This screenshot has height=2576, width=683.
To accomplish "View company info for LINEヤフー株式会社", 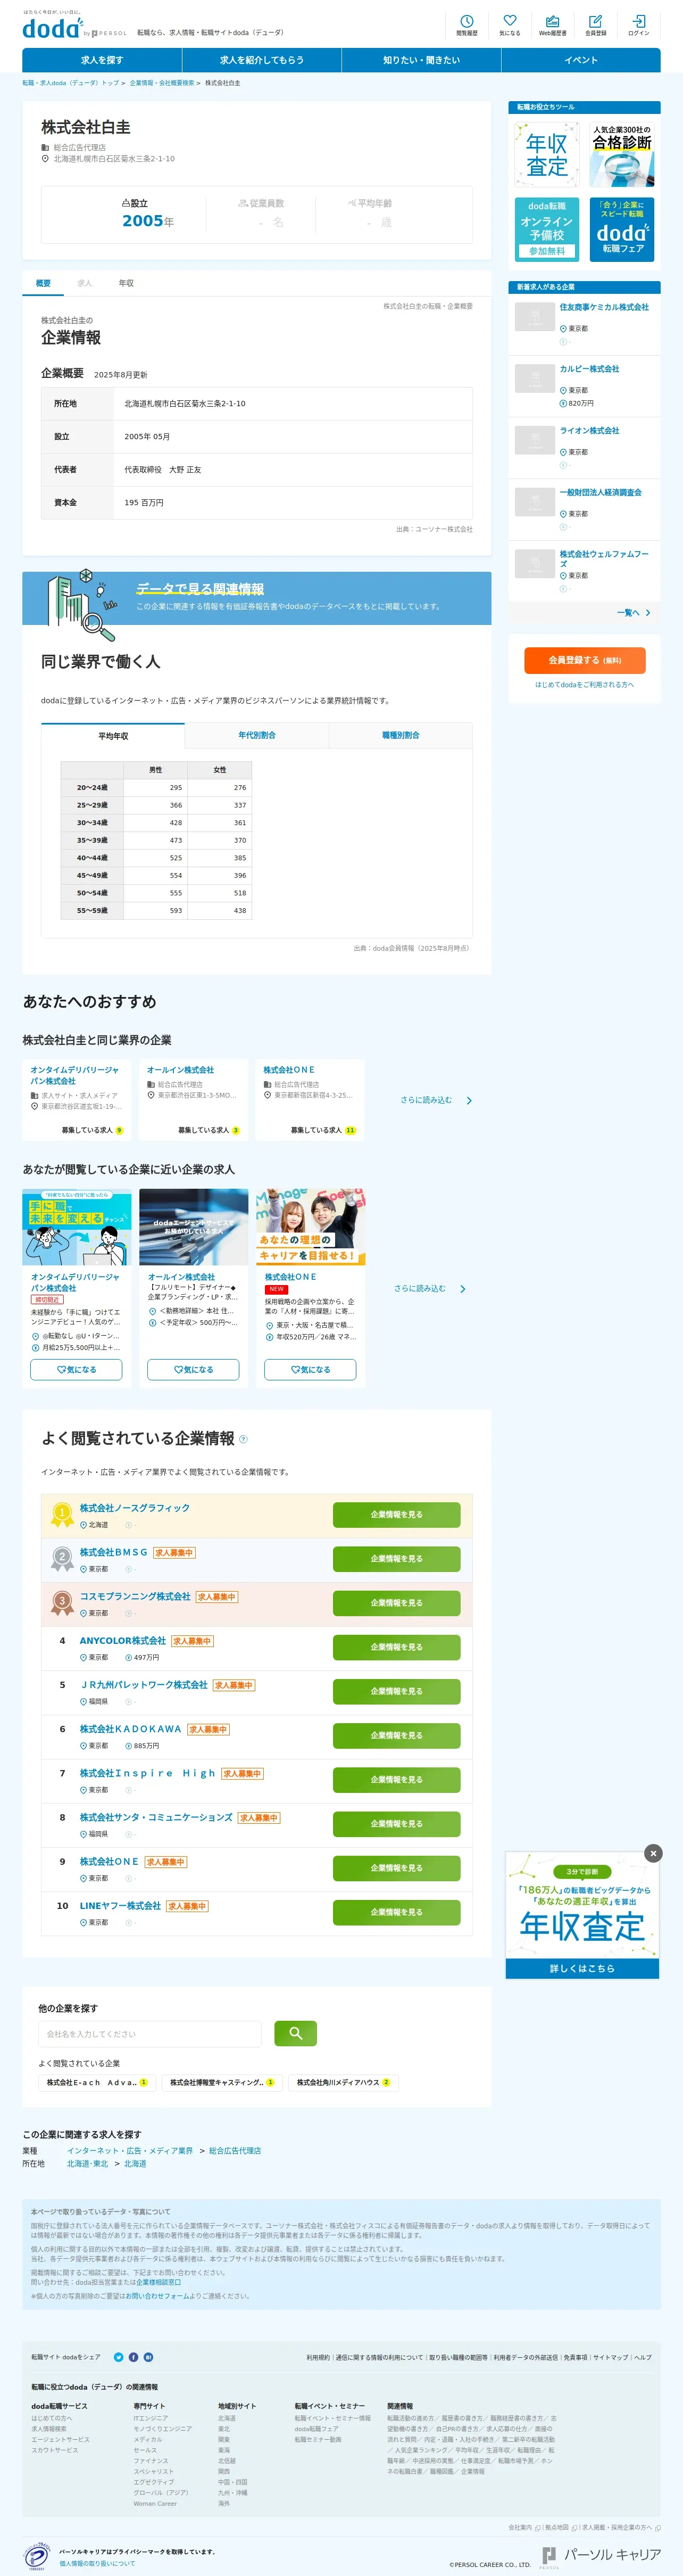I will 396,1912.
